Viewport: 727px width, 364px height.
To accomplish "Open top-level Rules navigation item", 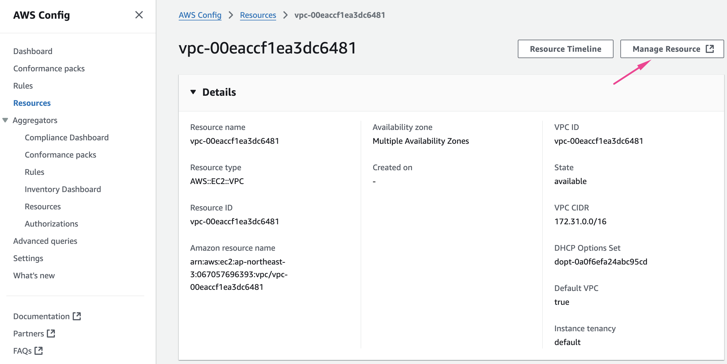I will click(23, 86).
